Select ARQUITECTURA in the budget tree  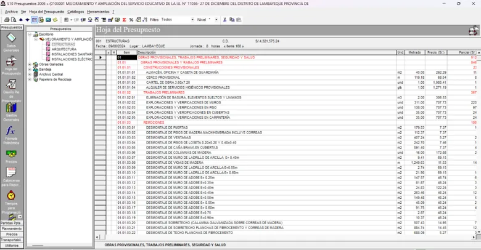[64, 49]
